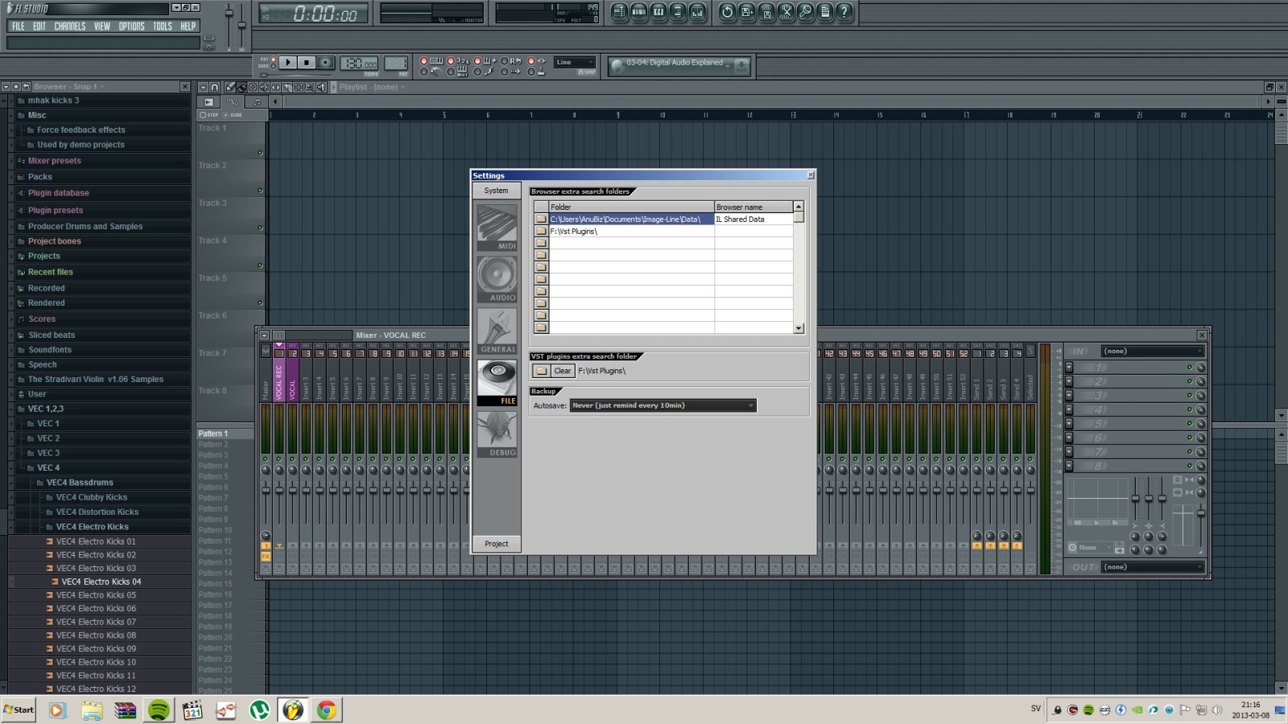Open DEBUG settings page
This screenshot has width=1288, height=724.
pyautogui.click(x=497, y=434)
